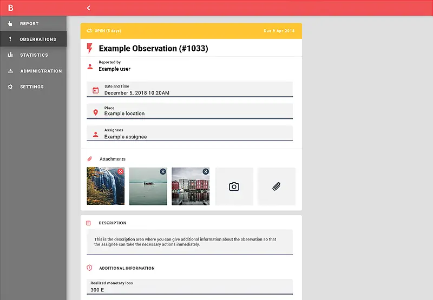The image size is (433, 300).
Task: Go to Statistics in the sidebar
Action: pos(34,55)
